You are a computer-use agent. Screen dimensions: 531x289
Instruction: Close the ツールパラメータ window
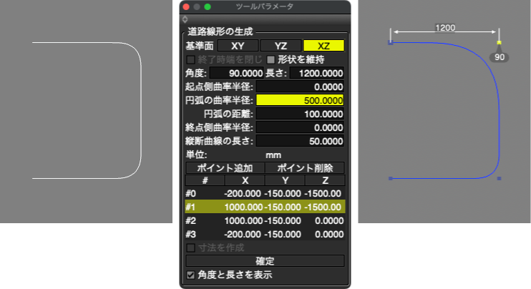(x=186, y=6)
